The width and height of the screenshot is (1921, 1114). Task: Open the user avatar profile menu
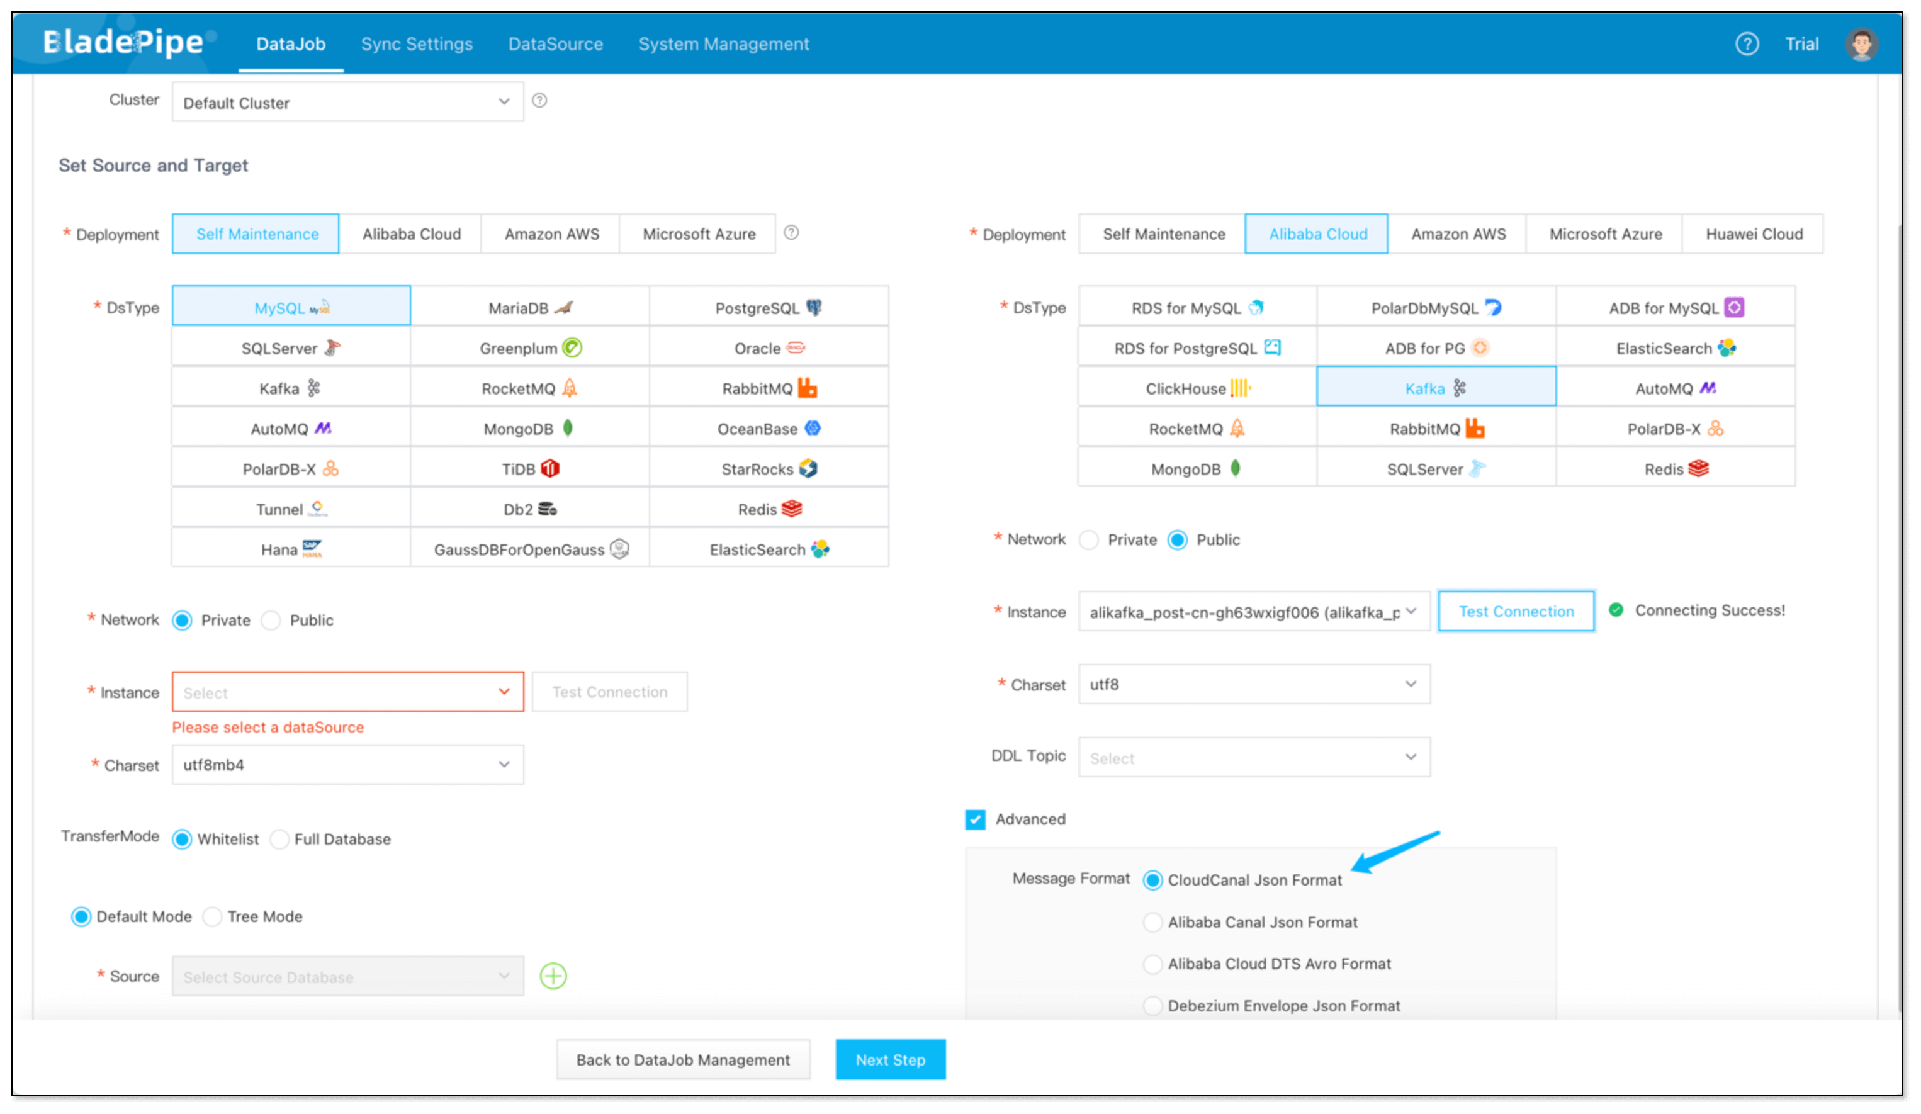1861,43
